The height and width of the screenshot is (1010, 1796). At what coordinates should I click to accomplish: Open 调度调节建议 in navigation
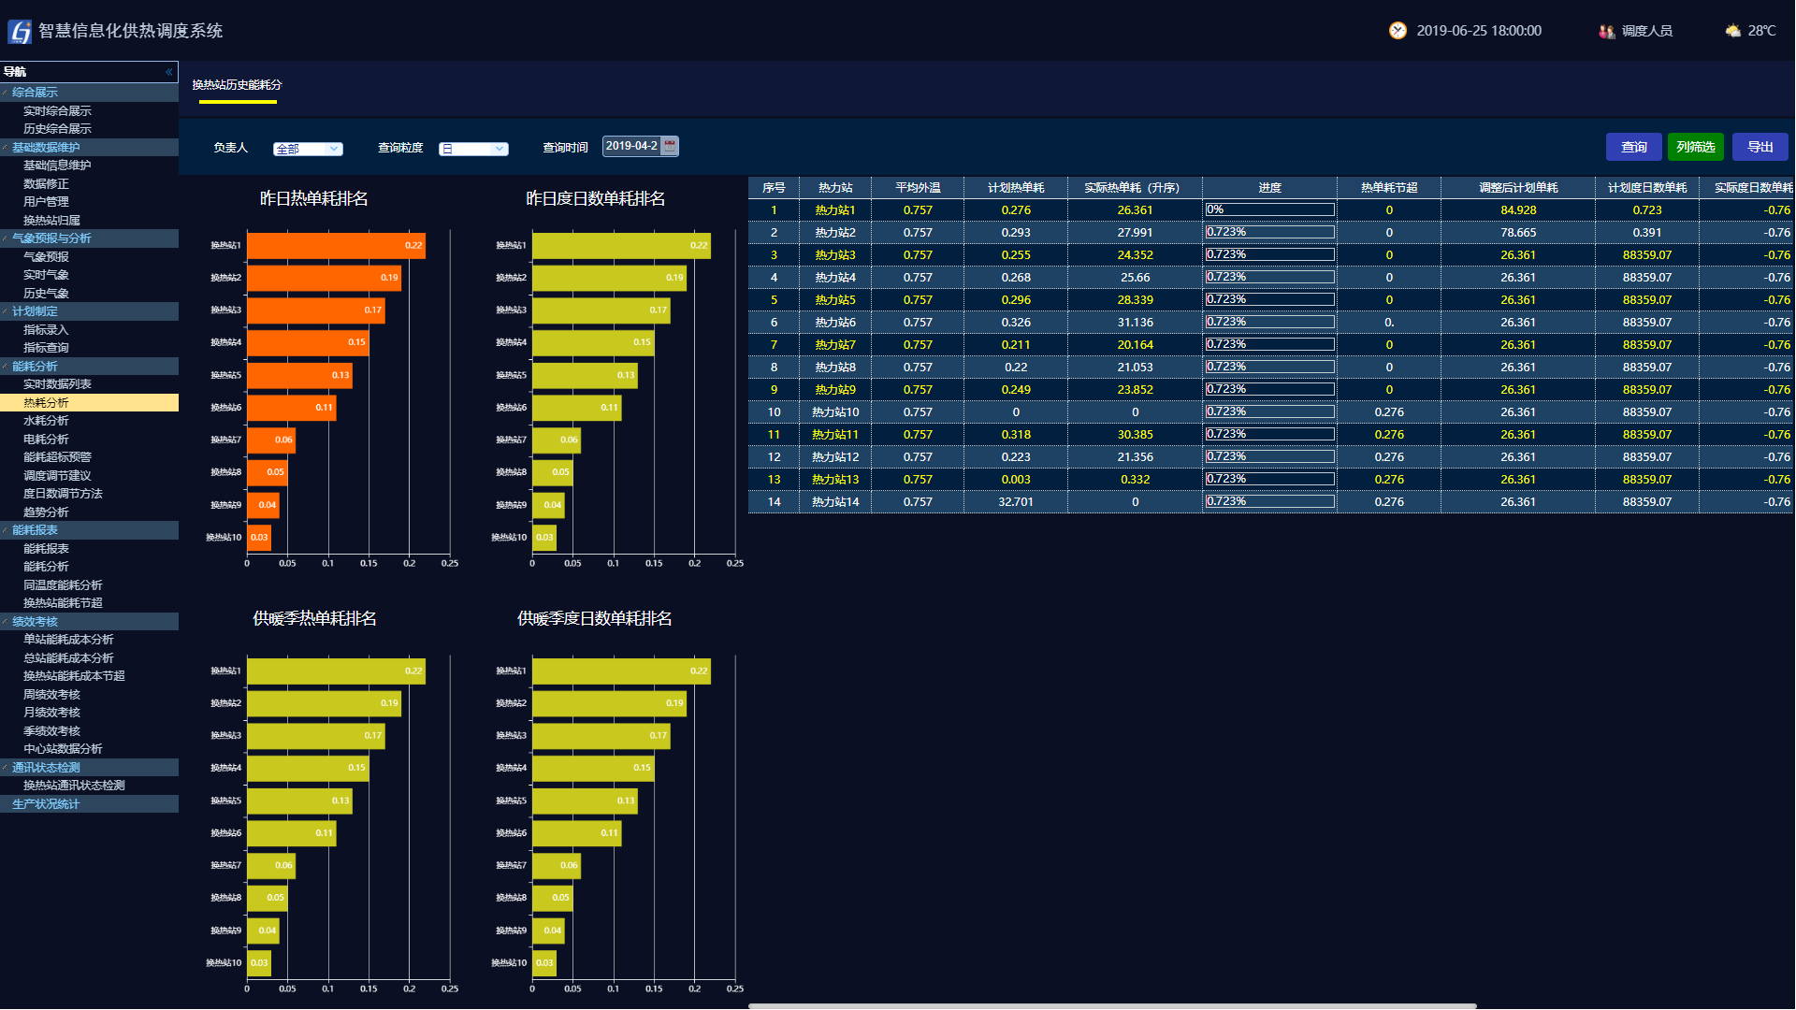57,476
